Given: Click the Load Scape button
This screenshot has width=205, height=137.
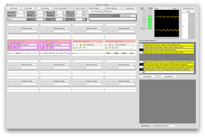Looking at the screenshot, I should (x=13, y=8).
